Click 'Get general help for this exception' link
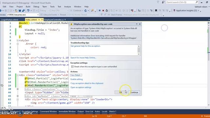Screen dimensions: 210x118 (x=85, y=46)
